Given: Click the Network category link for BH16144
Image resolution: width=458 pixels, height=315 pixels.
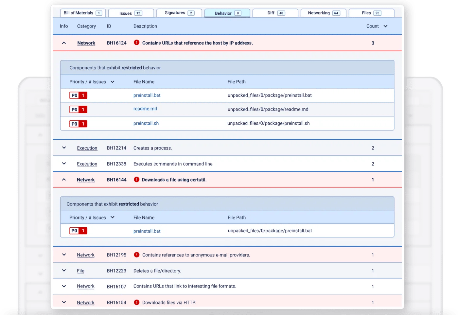Looking at the screenshot, I should 86,180.
